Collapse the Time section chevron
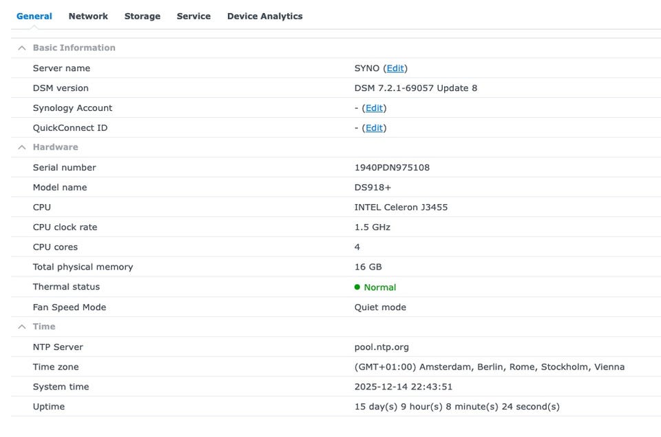 (22, 327)
